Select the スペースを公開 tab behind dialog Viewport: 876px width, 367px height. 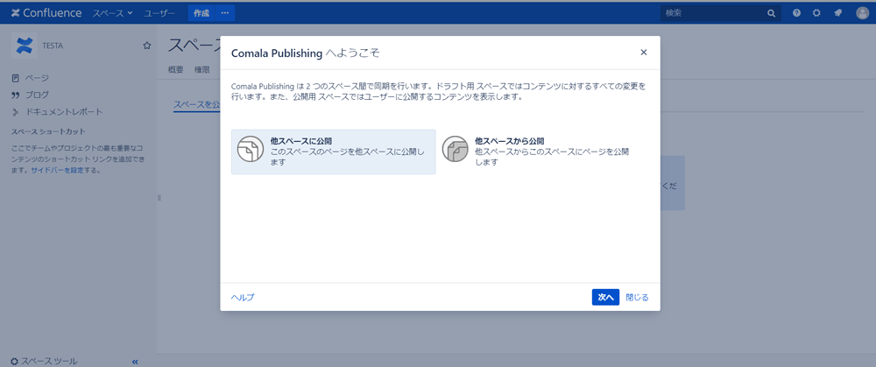pyautogui.click(x=196, y=105)
